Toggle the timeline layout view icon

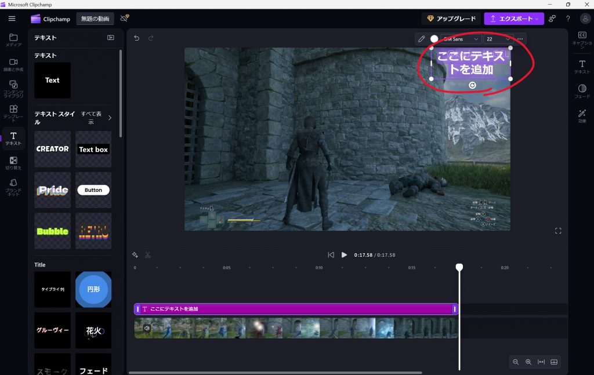(x=554, y=362)
